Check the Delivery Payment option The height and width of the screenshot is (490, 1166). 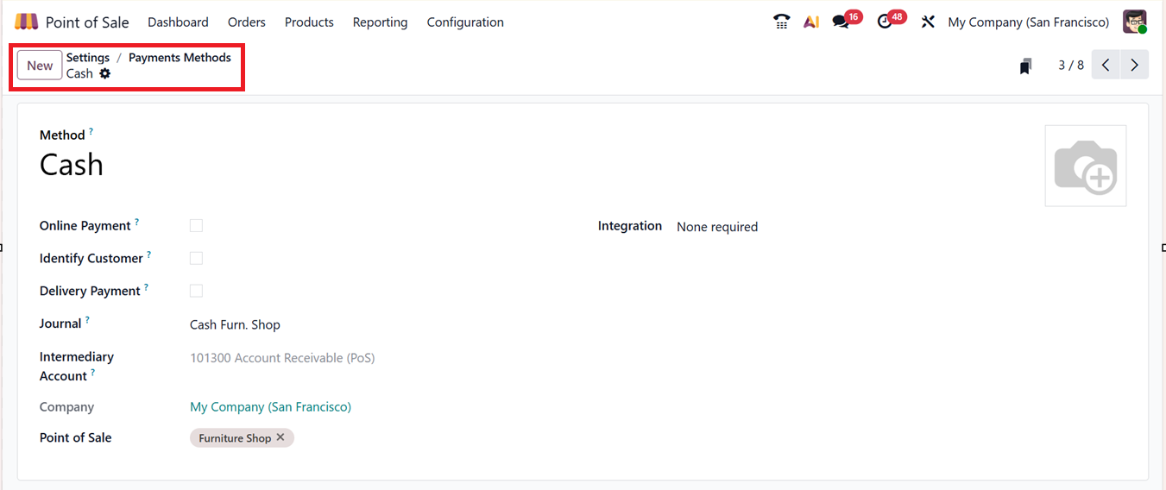coord(196,292)
